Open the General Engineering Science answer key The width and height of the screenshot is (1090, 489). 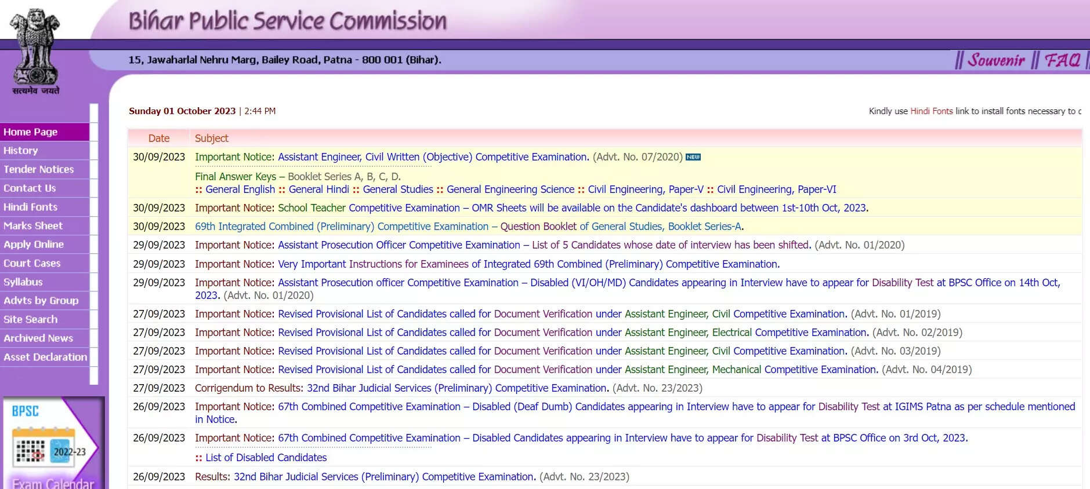510,189
